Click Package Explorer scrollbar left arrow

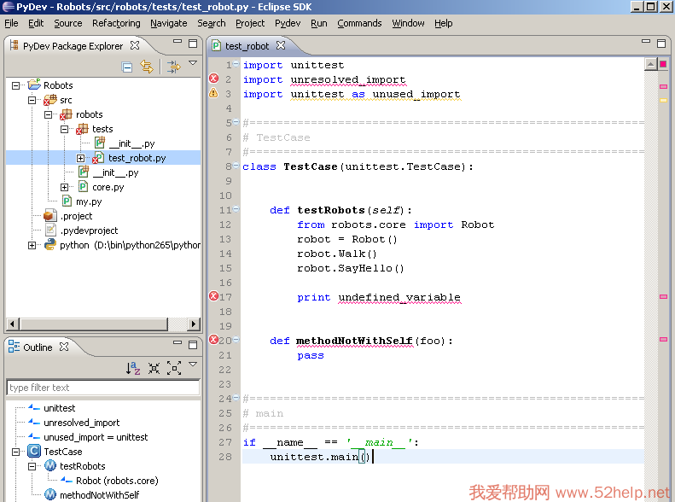click(13, 324)
